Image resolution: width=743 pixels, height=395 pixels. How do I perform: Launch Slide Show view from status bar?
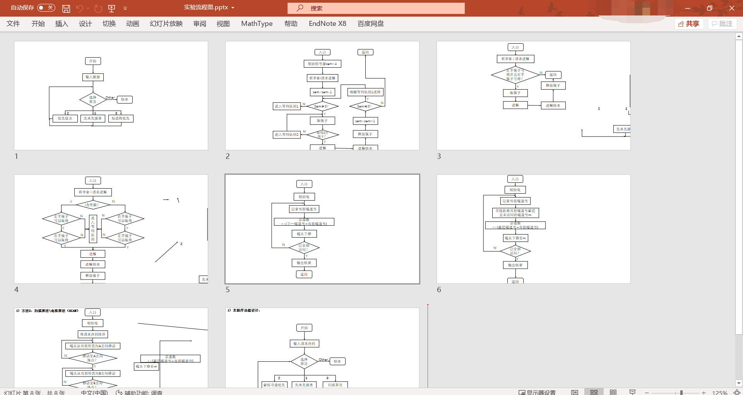(632, 392)
